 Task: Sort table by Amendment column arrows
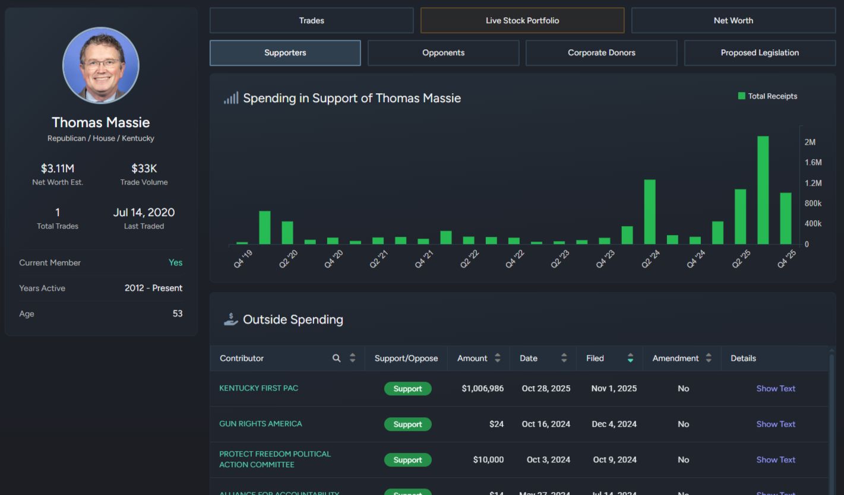pos(708,358)
